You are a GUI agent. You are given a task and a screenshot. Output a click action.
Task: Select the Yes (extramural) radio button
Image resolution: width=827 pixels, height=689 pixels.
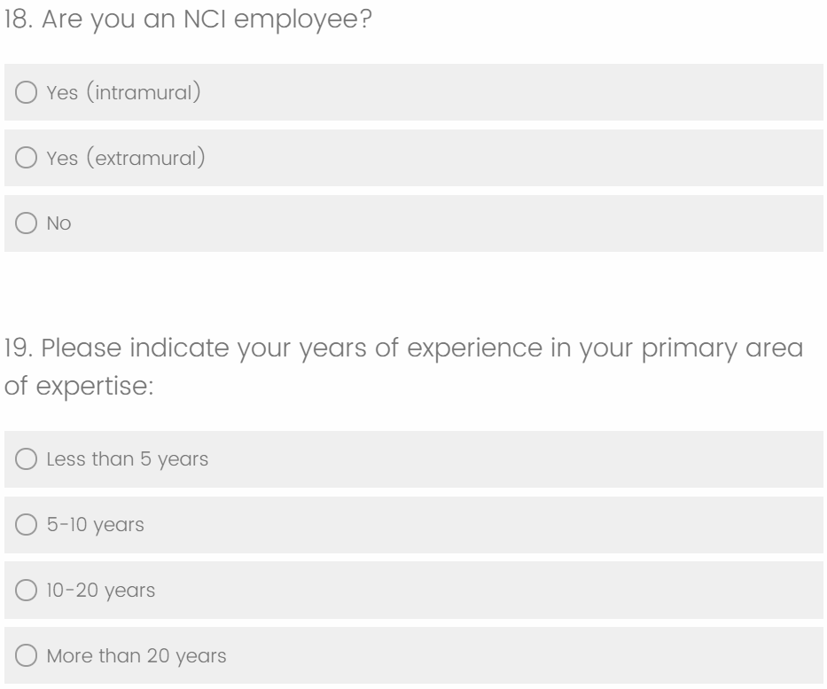[x=27, y=159]
